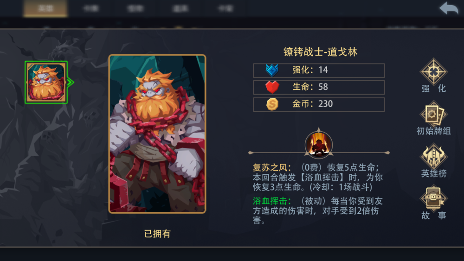Open the 初始牌组 starting deck icon

click(433, 115)
